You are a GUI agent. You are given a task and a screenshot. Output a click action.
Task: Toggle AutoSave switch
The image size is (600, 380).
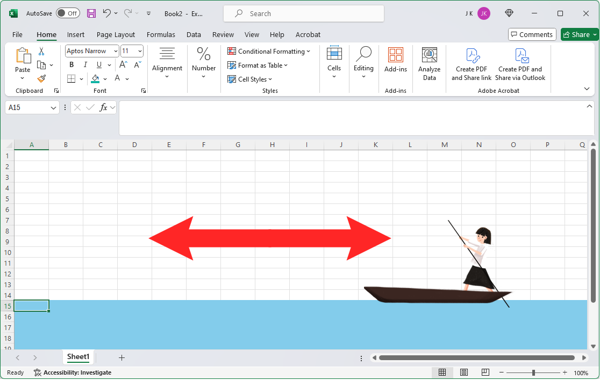click(x=68, y=13)
